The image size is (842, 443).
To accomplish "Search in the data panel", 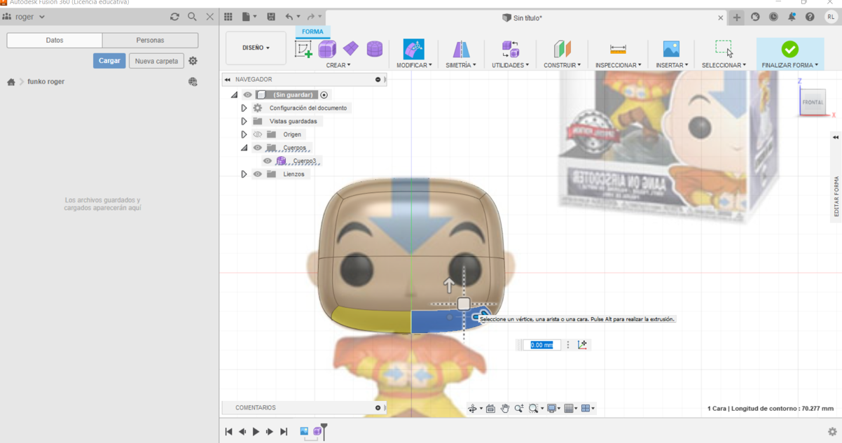I will pos(192,17).
